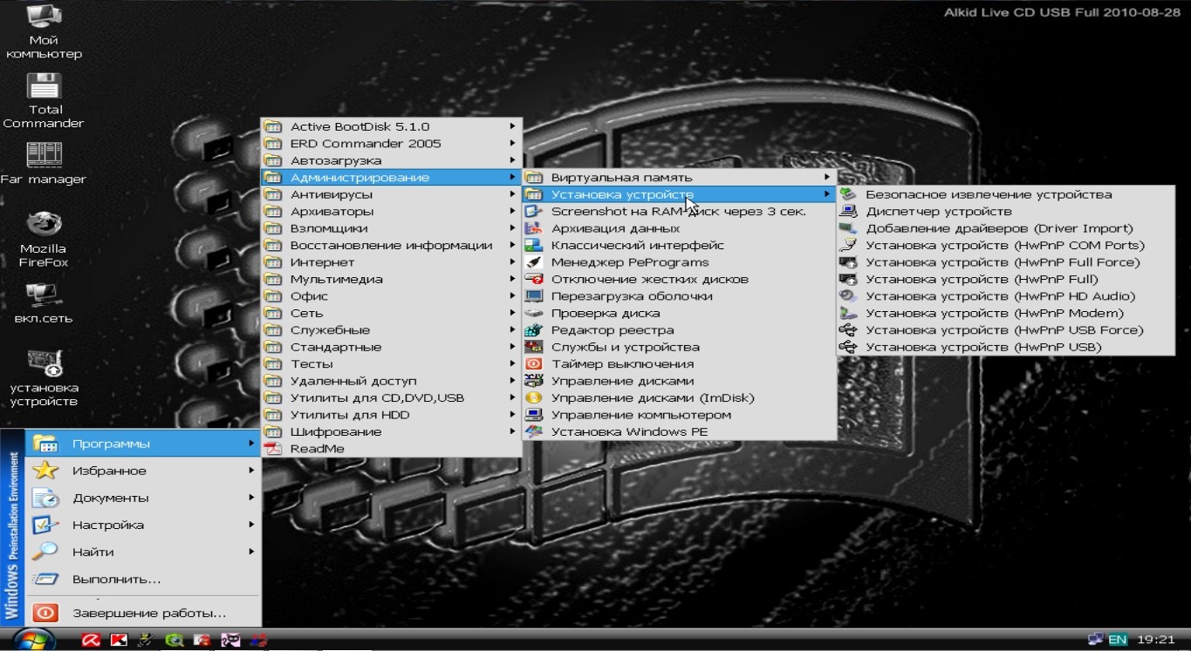Screen dimensions: 1191x651
Task: Start Проверка диска
Action: click(x=679, y=314)
